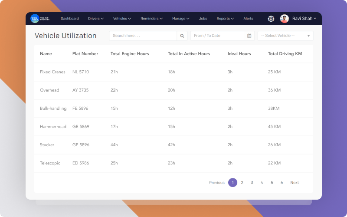
Task: Expand the Ravi Shah user menu
Action: click(x=304, y=19)
